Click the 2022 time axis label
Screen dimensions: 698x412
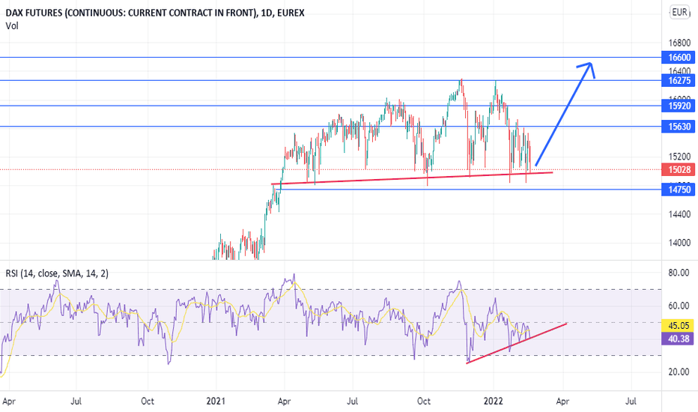click(x=494, y=402)
